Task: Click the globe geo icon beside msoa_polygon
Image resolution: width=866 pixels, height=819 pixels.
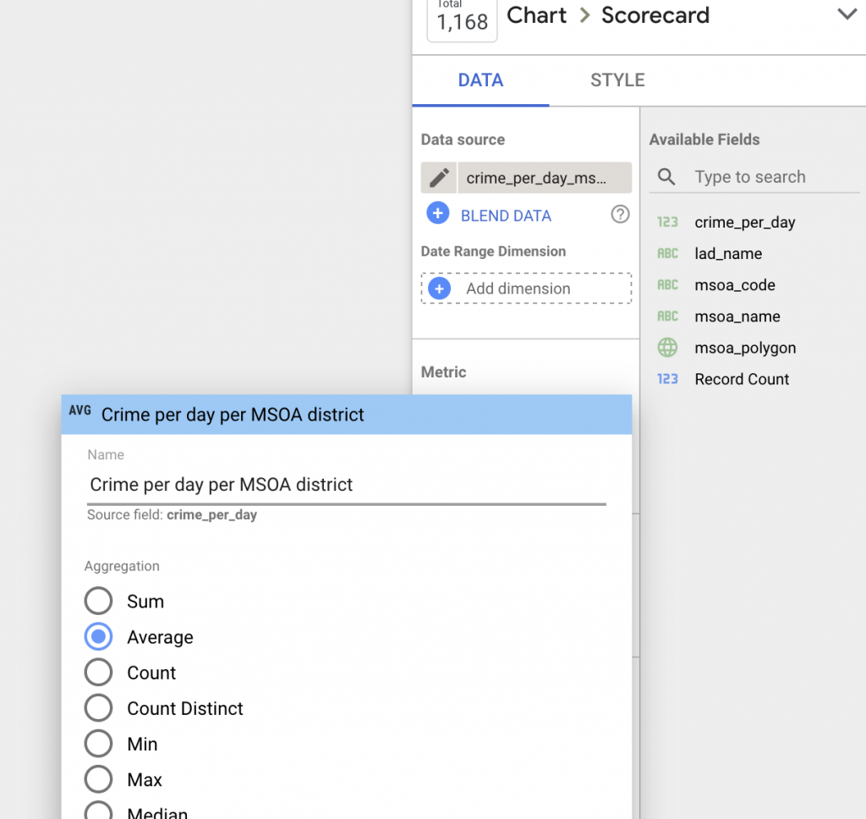Action: tap(667, 348)
